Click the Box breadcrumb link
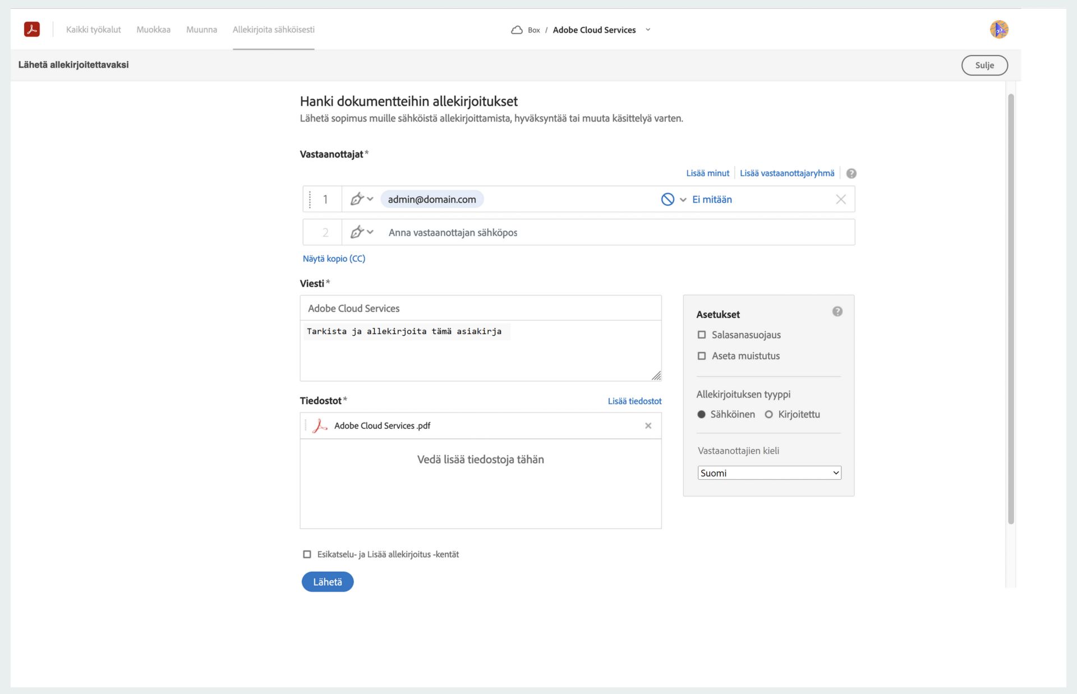 click(533, 30)
